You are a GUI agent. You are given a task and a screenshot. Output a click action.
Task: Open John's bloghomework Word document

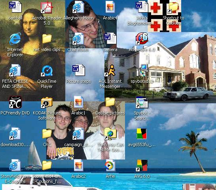(142, 7)
